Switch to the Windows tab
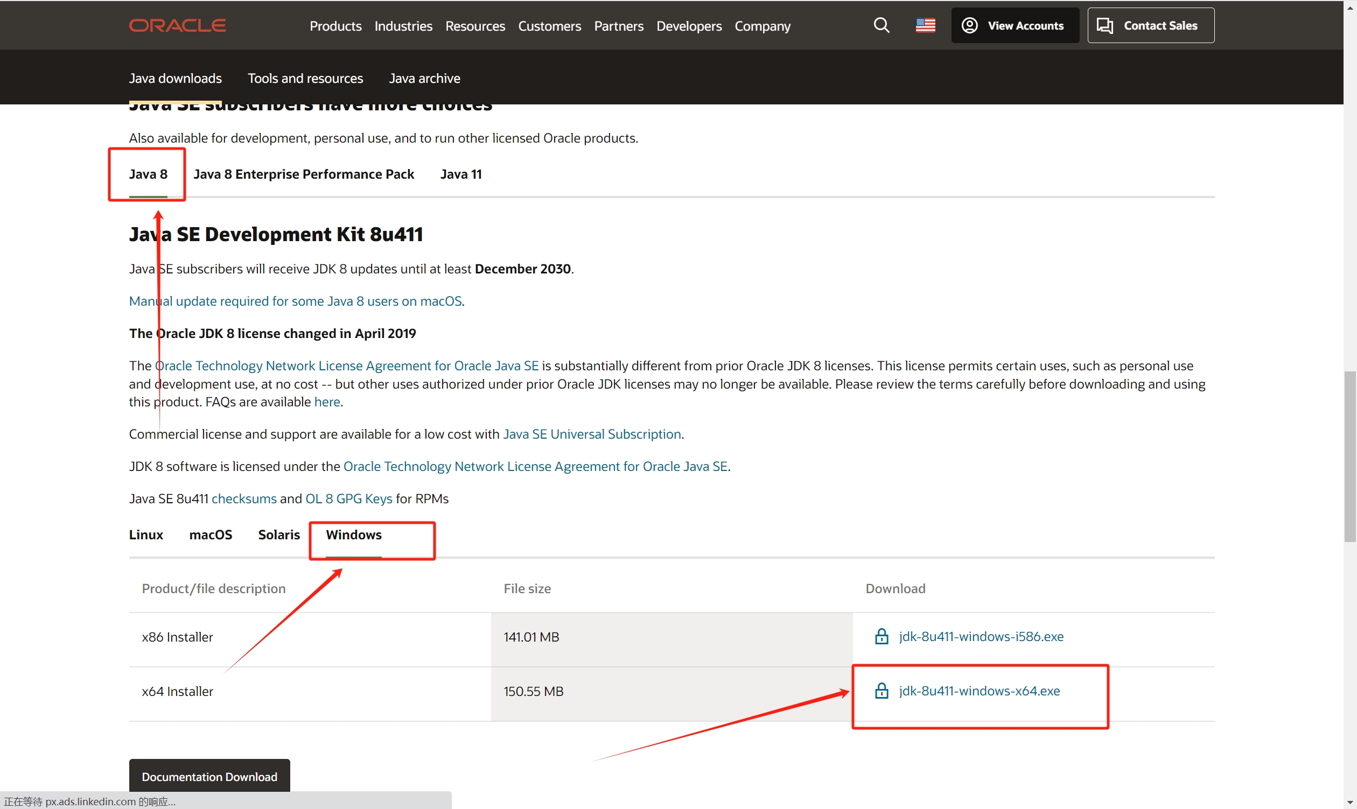The width and height of the screenshot is (1357, 809). pyautogui.click(x=353, y=534)
